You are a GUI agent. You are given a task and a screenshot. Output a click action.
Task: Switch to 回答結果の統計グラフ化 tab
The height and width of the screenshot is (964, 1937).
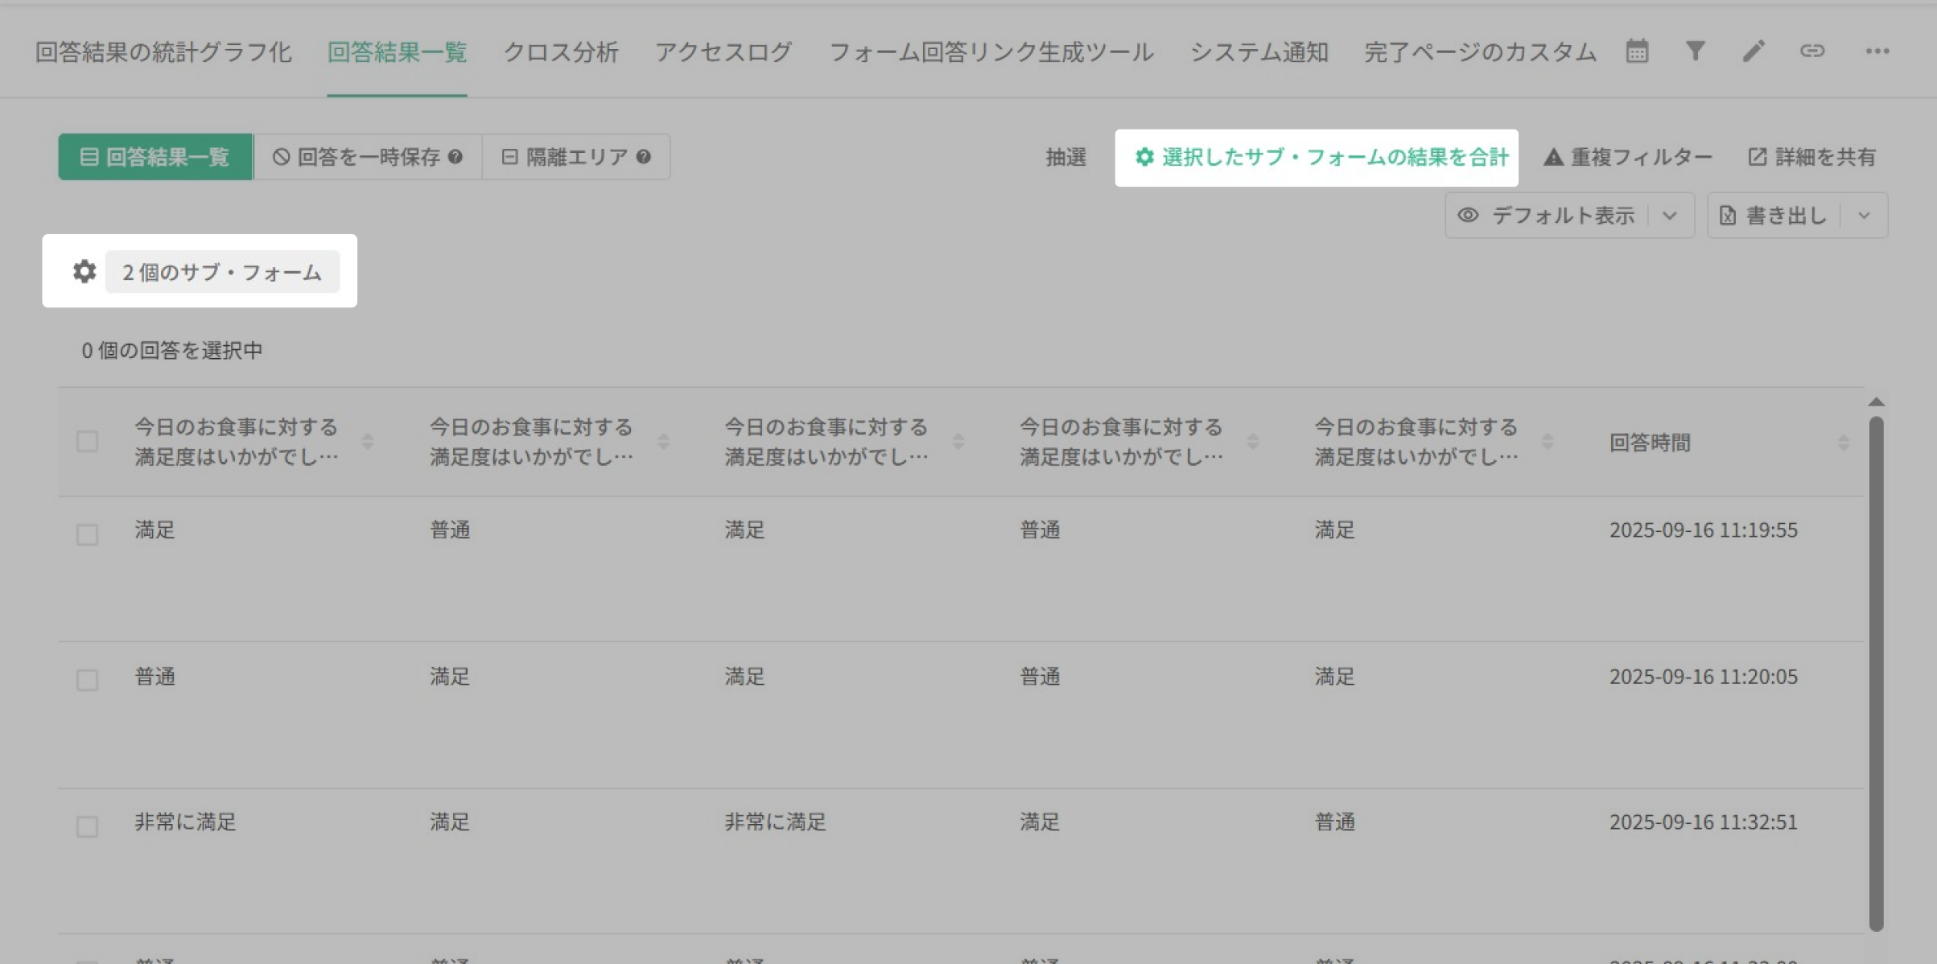point(163,52)
